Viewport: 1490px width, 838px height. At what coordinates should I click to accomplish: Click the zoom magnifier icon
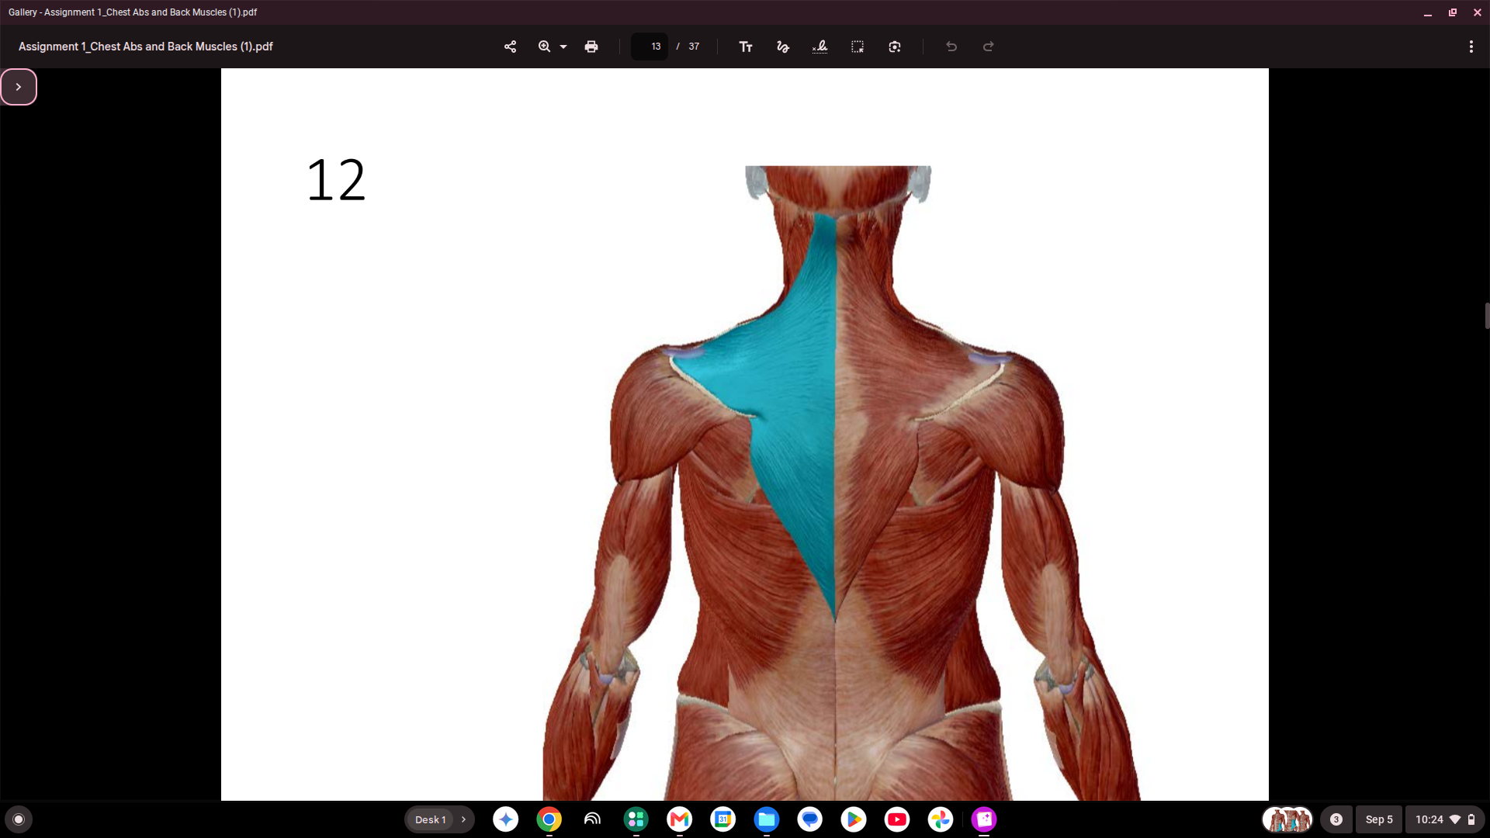point(544,47)
